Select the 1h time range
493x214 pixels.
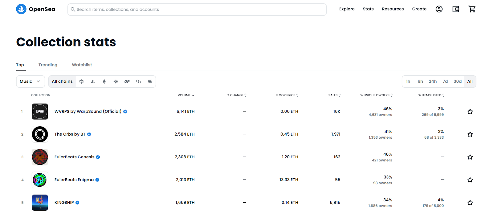[x=408, y=81]
